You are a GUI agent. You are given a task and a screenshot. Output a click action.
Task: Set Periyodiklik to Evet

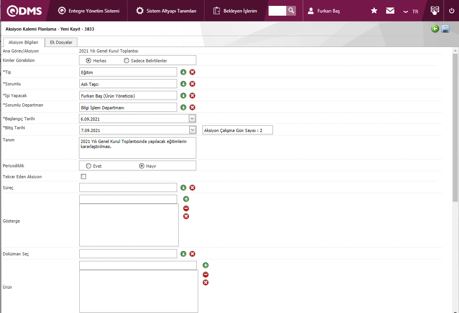pyautogui.click(x=89, y=166)
